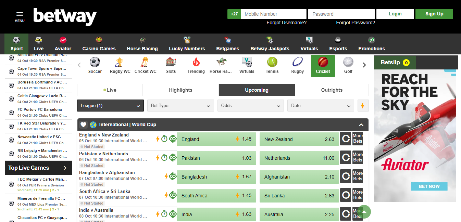This screenshot has height=222, width=461.
Task: Select the Cricket WC trophy icon
Action: coord(145,62)
